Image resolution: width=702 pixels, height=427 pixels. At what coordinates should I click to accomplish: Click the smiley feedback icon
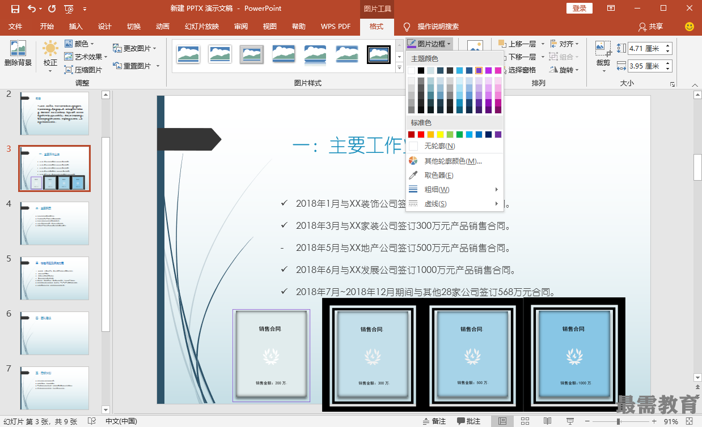tap(690, 27)
